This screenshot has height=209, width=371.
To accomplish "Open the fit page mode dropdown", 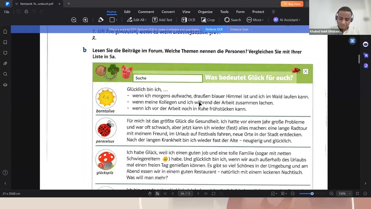I will (x=274, y=194).
